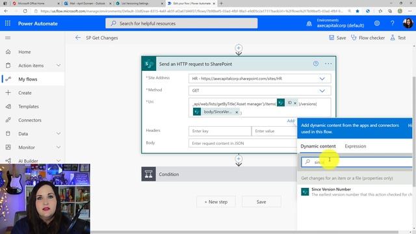Open the help question mark icon
Viewport: 416px width, 234px height.
pyautogui.click(x=392, y=23)
